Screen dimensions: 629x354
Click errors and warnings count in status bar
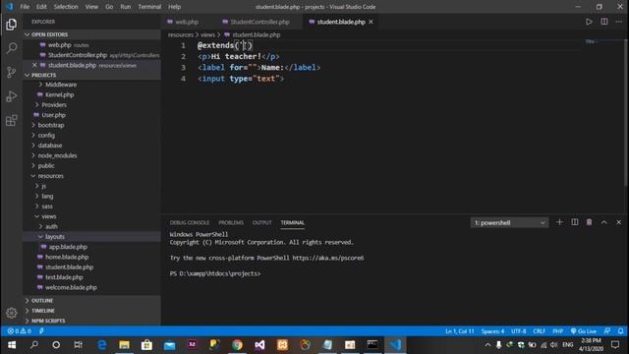[20, 331]
